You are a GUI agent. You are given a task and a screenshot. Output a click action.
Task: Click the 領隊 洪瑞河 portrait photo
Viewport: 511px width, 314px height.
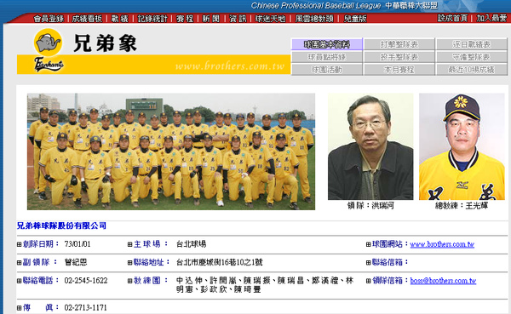pyautogui.click(x=370, y=146)
